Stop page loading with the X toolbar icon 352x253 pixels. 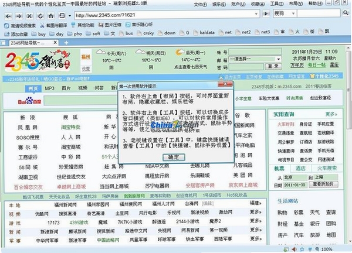pos(29,16)
